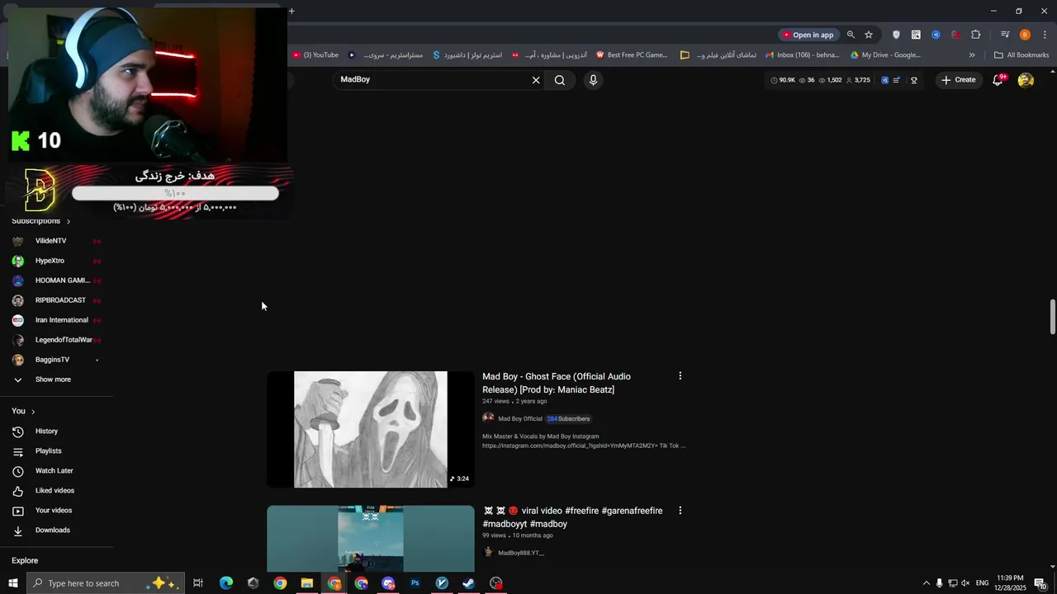Open Photoshop from taskbar

(415, 583)
